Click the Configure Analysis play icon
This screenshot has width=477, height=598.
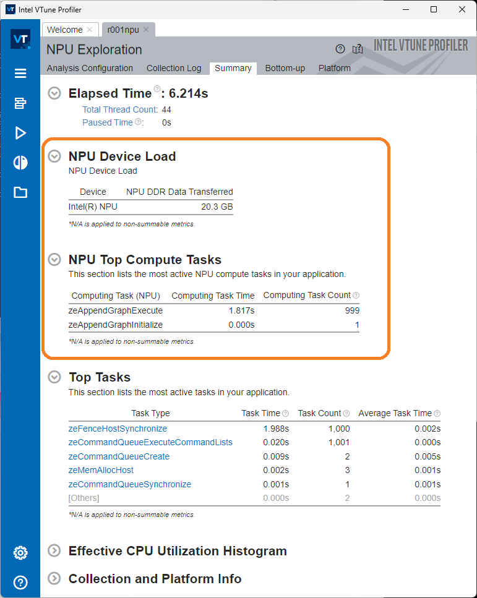(20, 133)
